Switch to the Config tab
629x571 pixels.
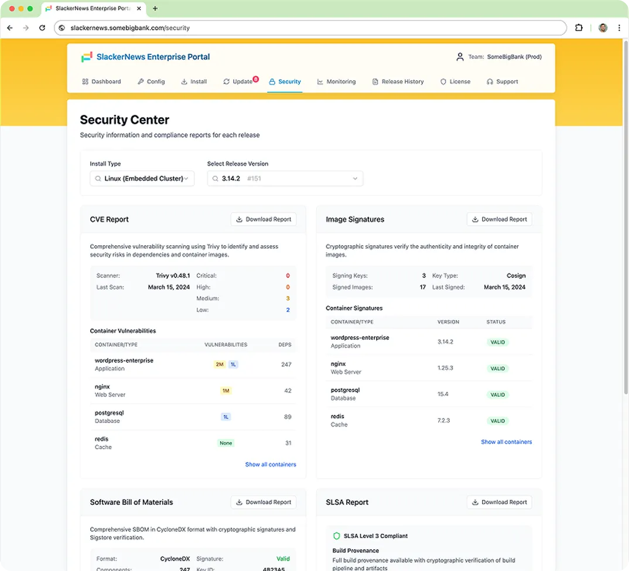tap(151, 82)
